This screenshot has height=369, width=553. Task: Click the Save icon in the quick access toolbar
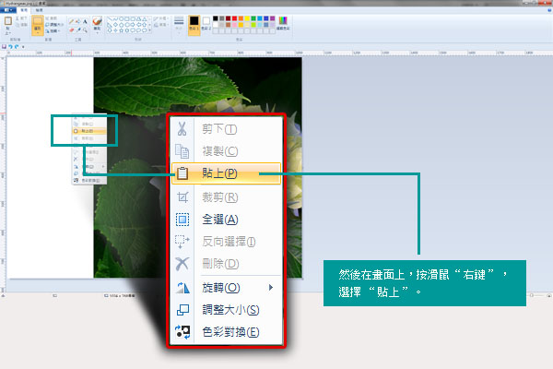[4, 46]
